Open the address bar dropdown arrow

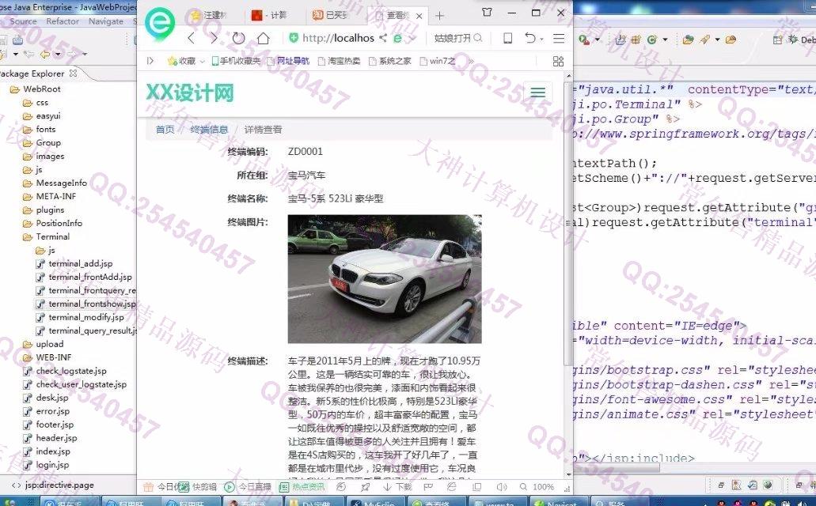point(412,39)
